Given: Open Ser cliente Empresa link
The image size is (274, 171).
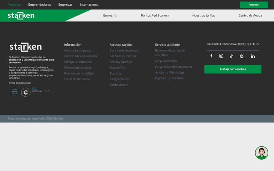Looking at the screenshot, I should (x=124, y=51).
